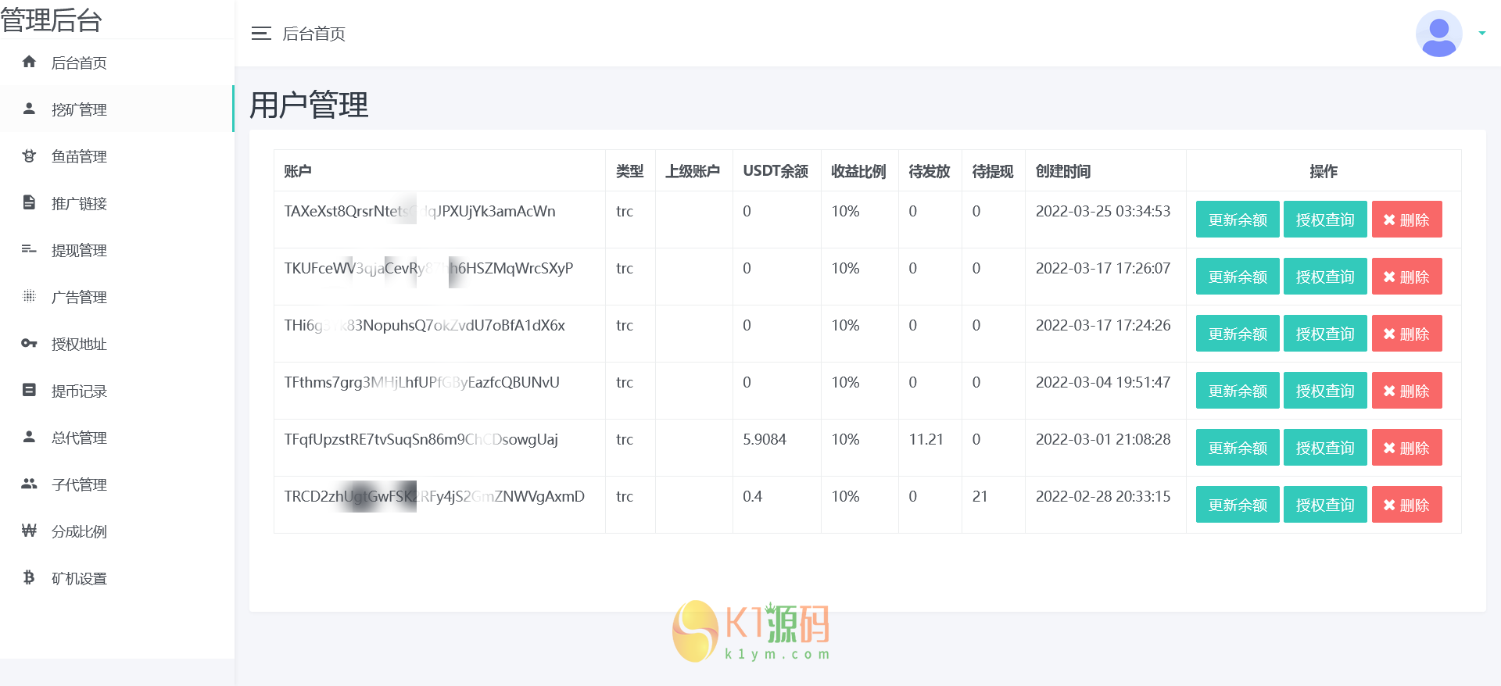Go to 总代管理 in the sidebar
Screen dimensions: 1501x686
[x=117, y=438]
